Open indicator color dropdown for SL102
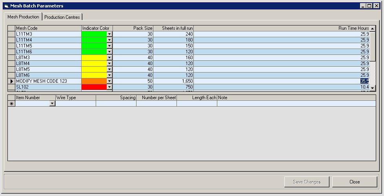 (x=109, y=87)
